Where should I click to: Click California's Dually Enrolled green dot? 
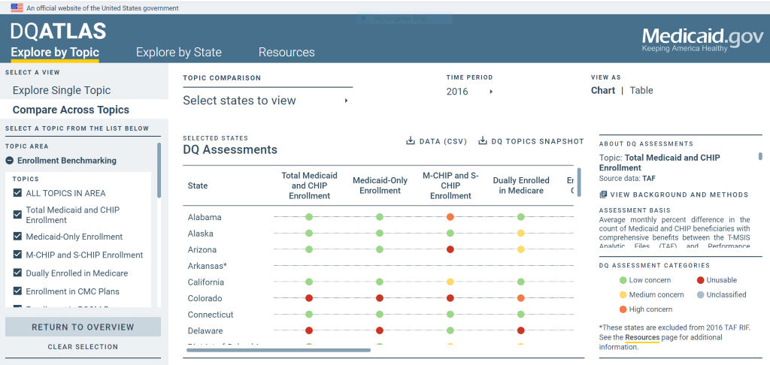pos(521,282)
